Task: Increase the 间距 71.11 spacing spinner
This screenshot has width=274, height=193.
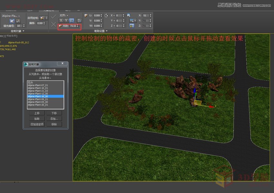Action: [x=77, y=25]
